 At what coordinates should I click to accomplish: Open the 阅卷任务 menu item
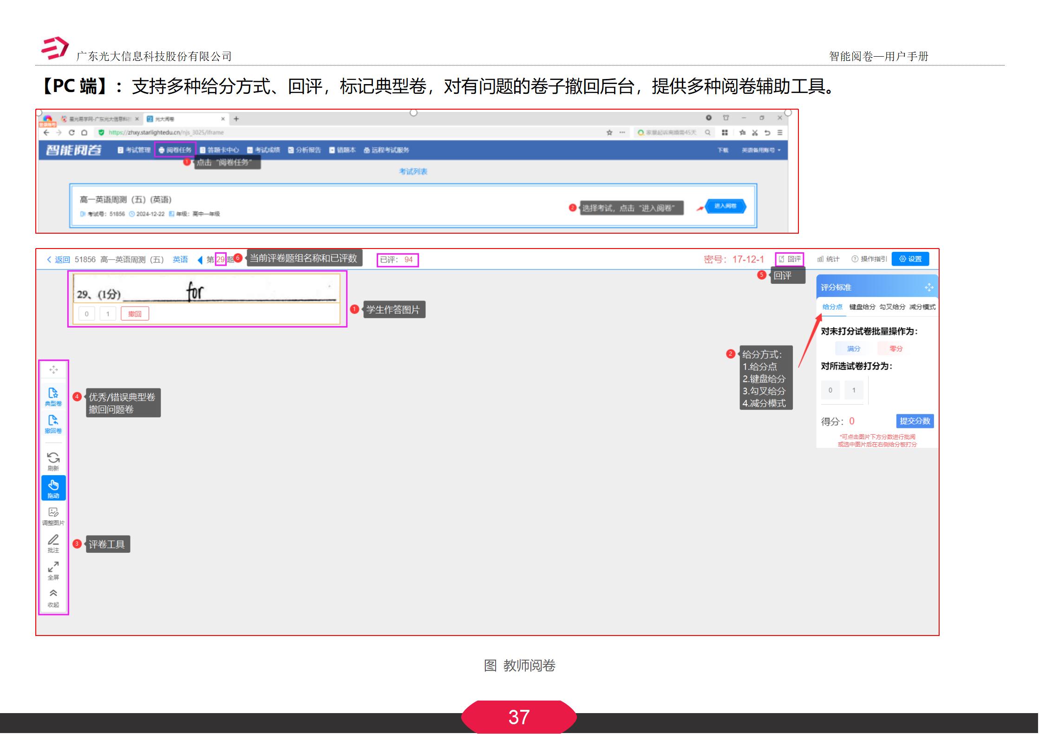click(x=176, y=150)
